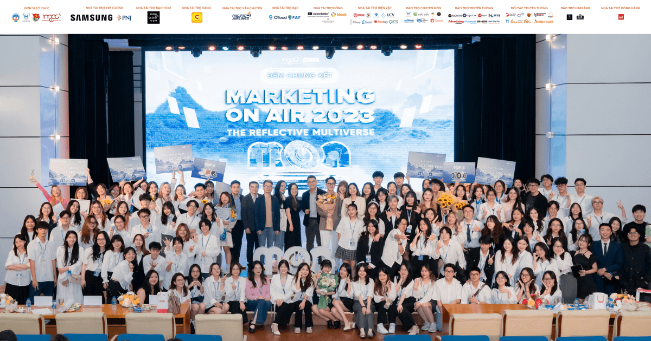Click the 'NHÀ TÀI TRỢ KIM CƯƠNG' heading
This screenshot has height=341, width=651.
click(x=104, y=8)
